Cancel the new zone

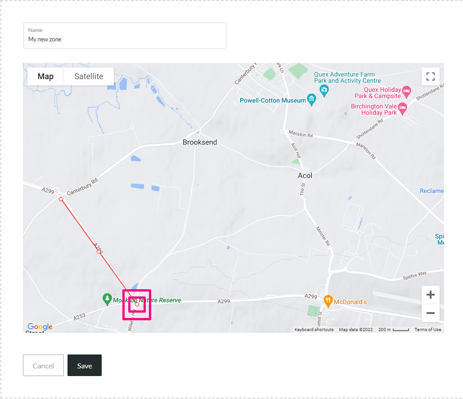43,365
